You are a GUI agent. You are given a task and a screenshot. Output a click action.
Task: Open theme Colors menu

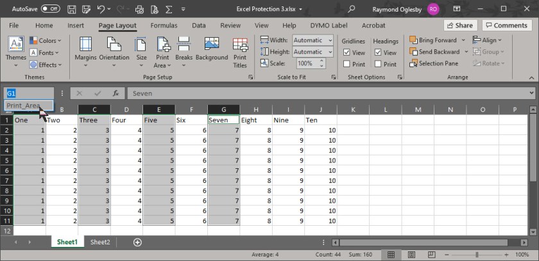pos(46,40)
